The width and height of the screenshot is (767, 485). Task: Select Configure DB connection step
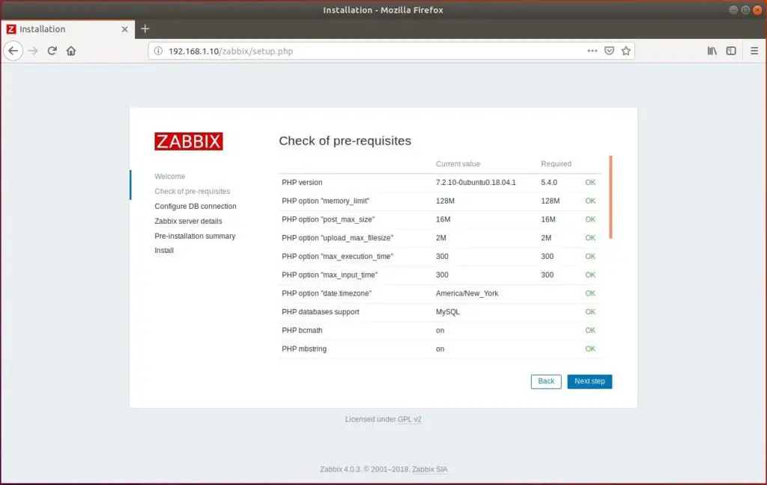[x=195, y=207]
